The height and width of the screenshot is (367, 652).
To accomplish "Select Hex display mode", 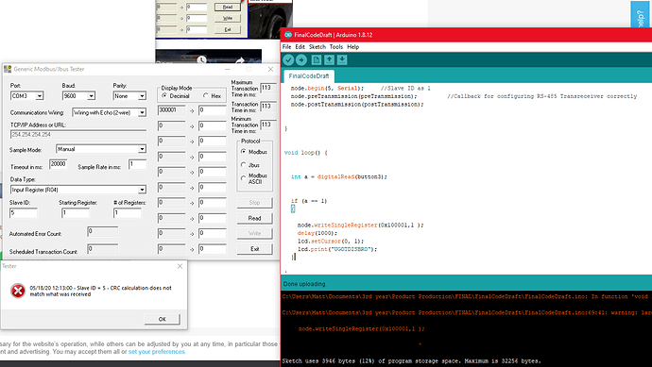I will (205, 95).
